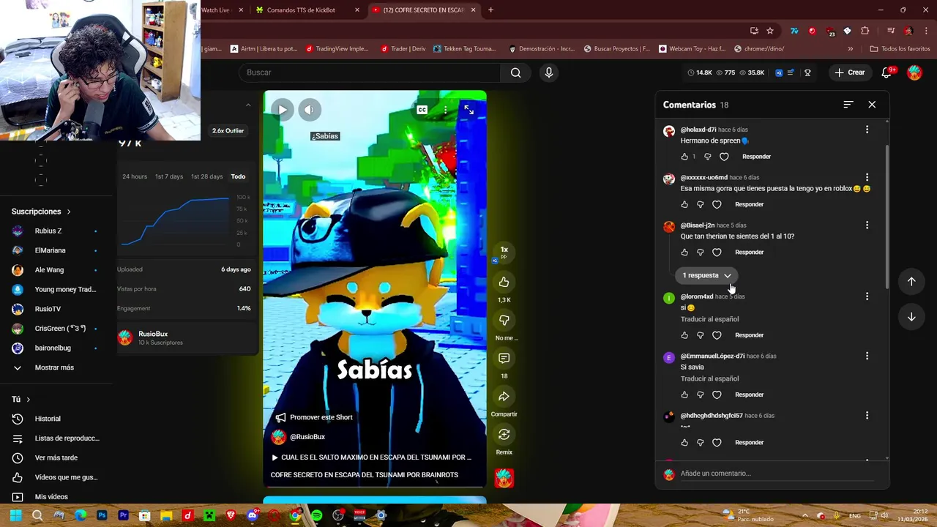Viewport: 937px width, 527px height.
Task: Like the comment by @holaxd-d7i
Action: (684, 157)
